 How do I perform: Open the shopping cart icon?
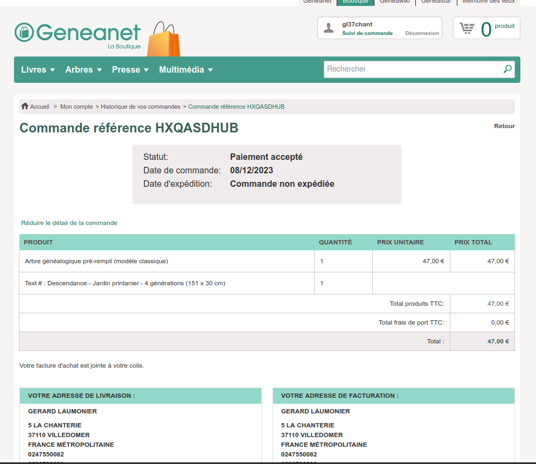pos(467,28)
